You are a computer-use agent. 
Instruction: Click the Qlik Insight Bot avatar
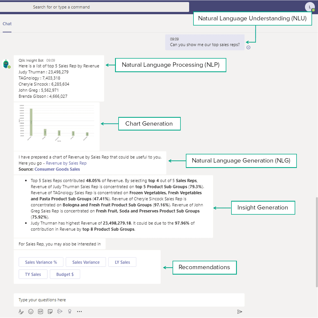pos(6,64)
